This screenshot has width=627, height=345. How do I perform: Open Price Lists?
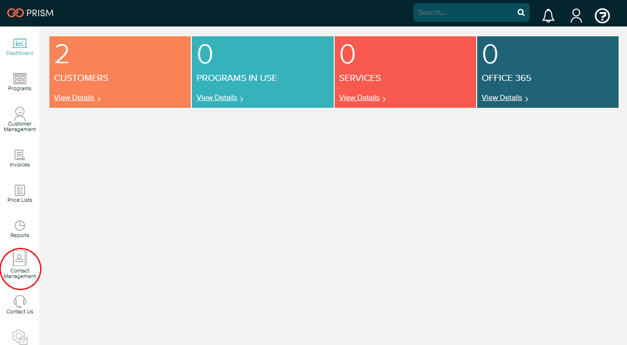20,193
